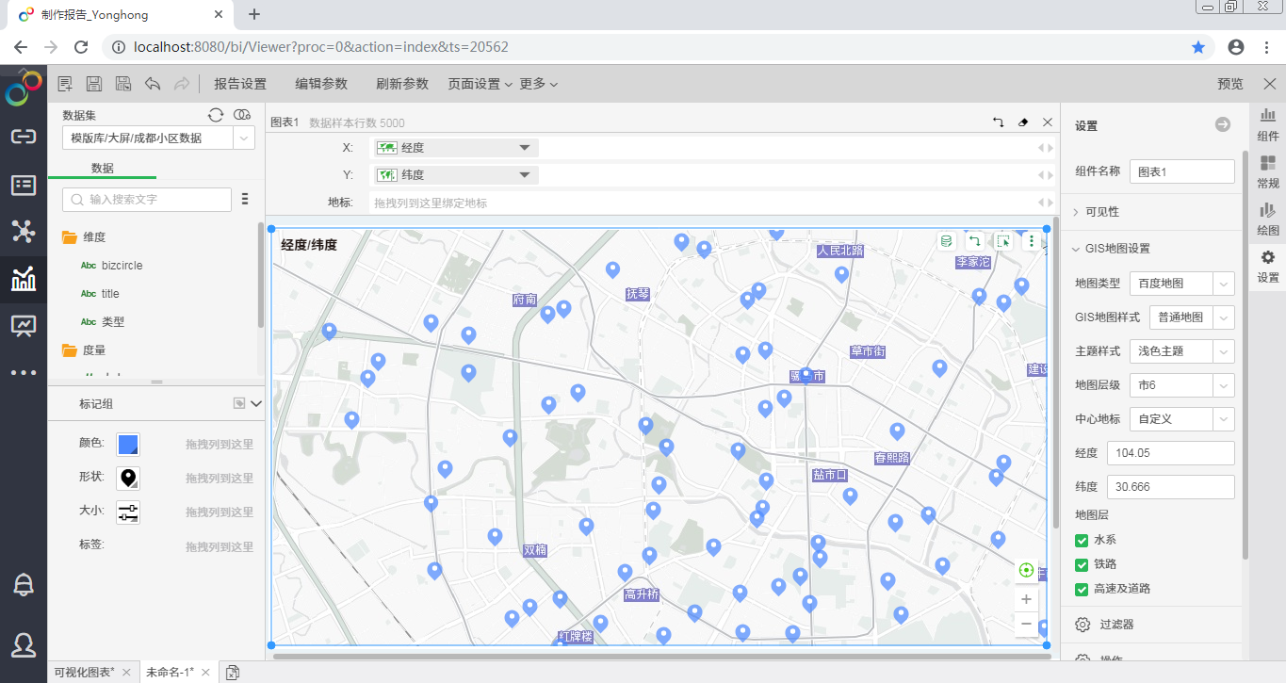This screenshot has height=683, width=1286.
Task: Open the 页面设置 menu
Action: 480,84
